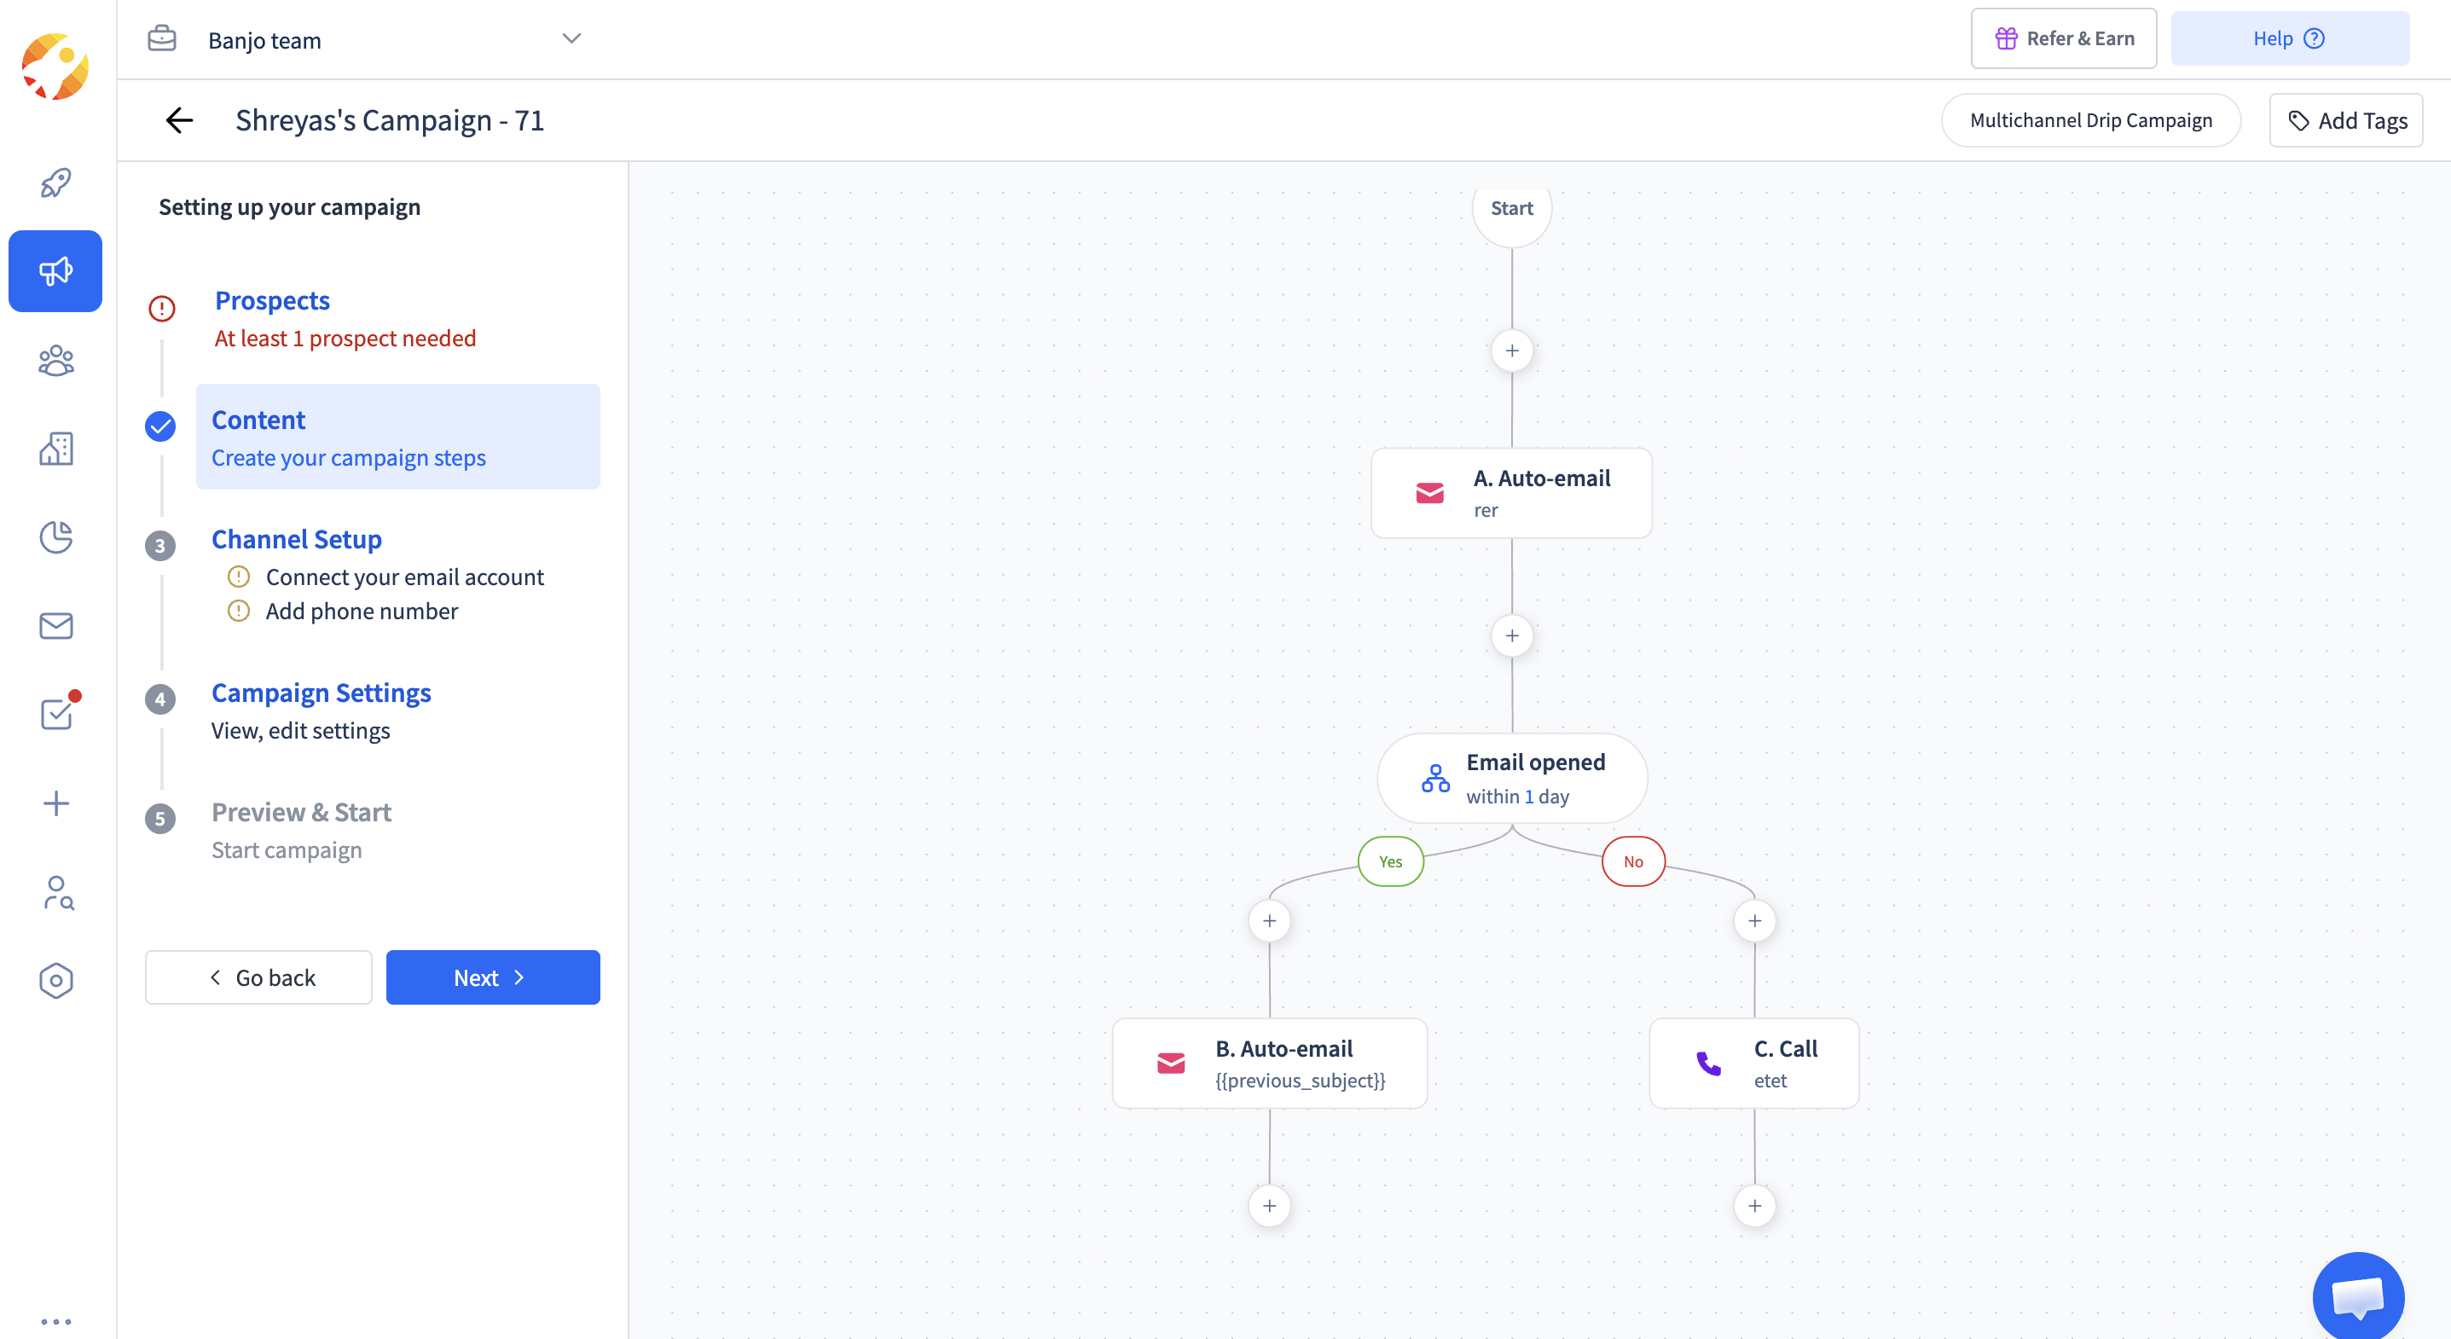Open the prospects people icon in sidebar
Screen dimensions: 2451x1339
pos(56,361)
